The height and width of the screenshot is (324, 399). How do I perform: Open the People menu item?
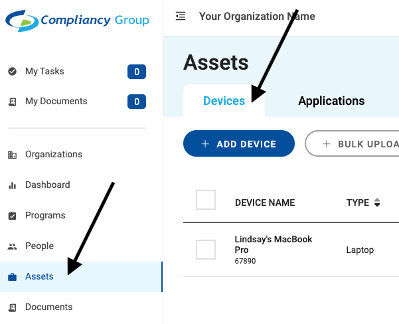tap(39, 246)
